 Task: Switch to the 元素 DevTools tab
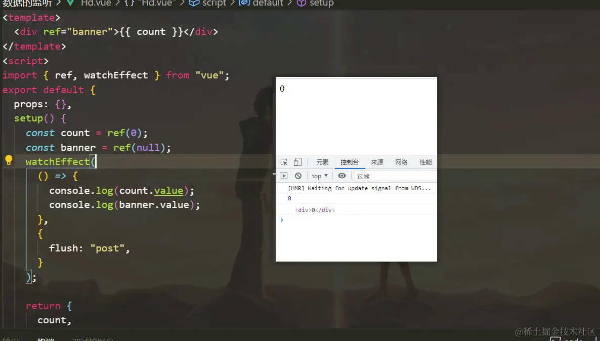(x=322, y=162)
